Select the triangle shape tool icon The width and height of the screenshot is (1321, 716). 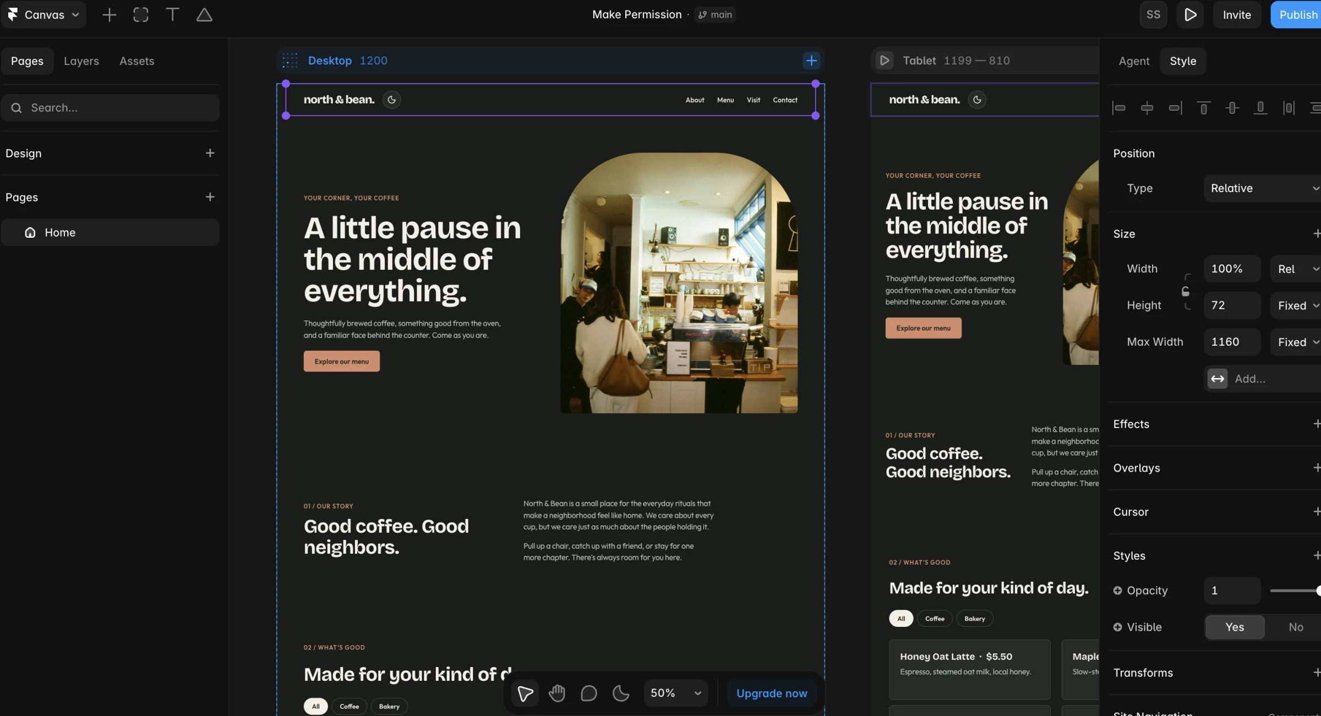204,15
